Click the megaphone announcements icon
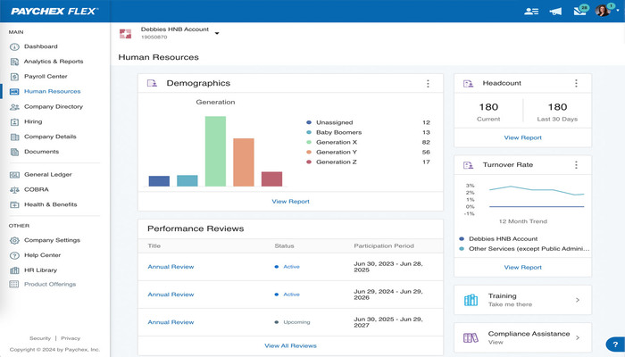 point(555,12)
